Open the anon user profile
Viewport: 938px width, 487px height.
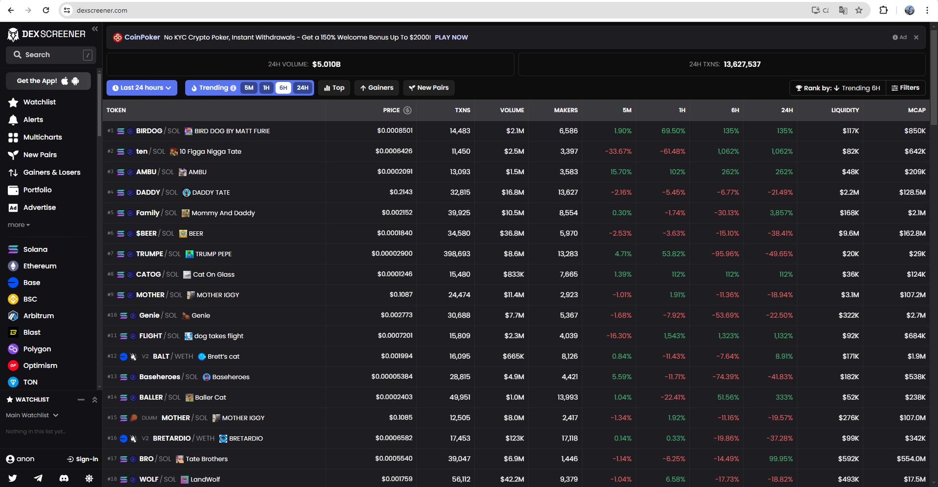20,459
